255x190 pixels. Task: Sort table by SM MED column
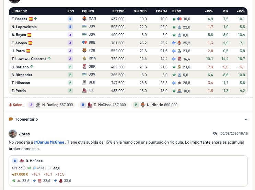pyautogui.click(x=140, y=11)
